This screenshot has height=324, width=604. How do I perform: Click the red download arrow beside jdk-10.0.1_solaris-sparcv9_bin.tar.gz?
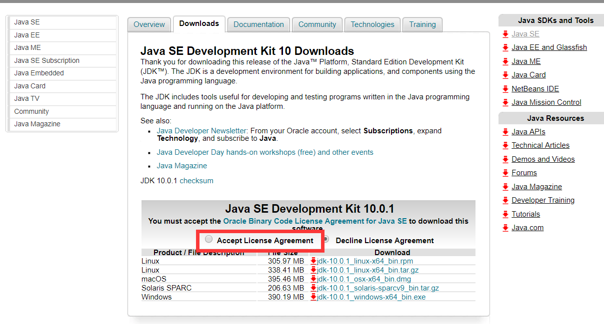tap(313, 288)
